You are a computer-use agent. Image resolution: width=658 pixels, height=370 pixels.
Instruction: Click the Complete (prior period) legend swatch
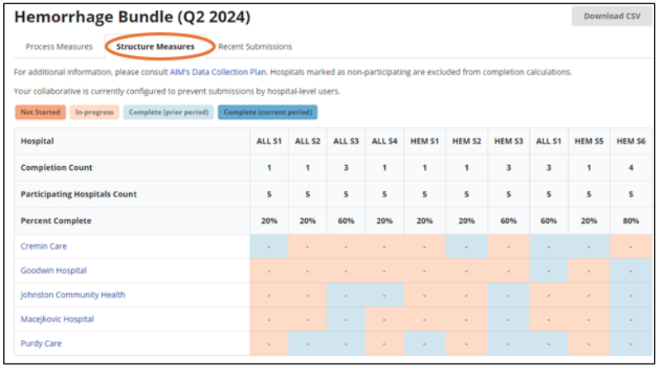click(169, 111)
